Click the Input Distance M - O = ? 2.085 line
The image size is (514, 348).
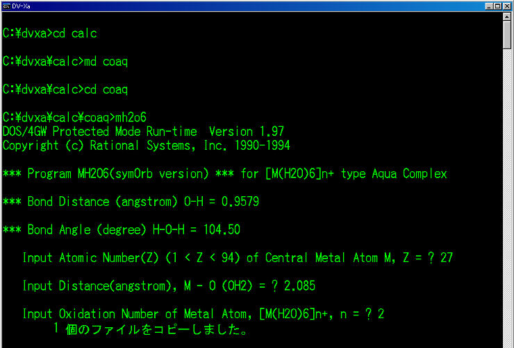(169, 286)
